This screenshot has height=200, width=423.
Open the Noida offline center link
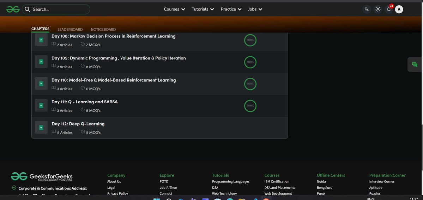(321, 181)
